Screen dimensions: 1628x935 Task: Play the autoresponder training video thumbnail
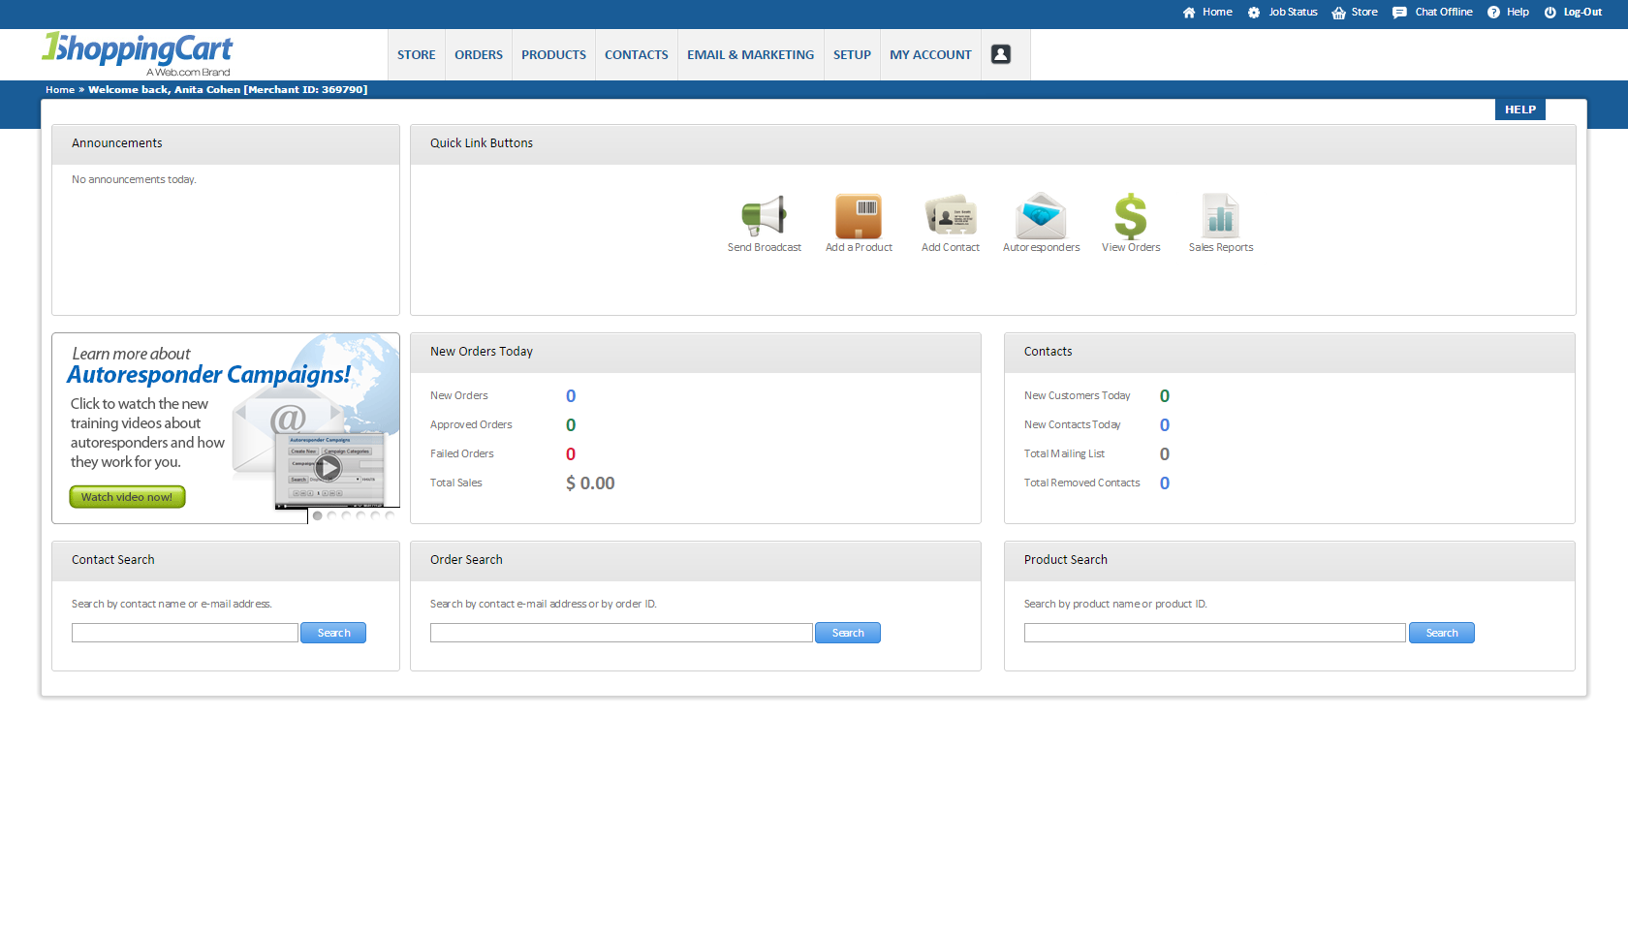point(329,468)
